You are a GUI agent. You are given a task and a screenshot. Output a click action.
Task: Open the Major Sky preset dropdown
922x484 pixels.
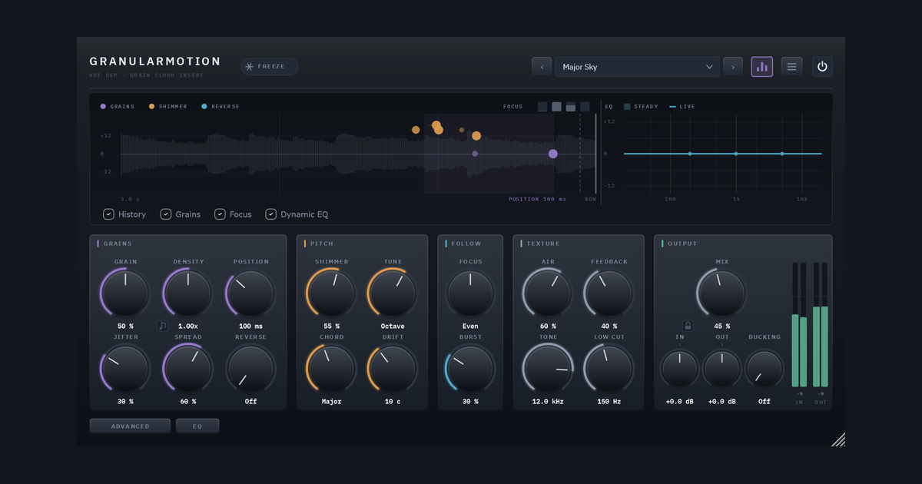pos(637,67)
